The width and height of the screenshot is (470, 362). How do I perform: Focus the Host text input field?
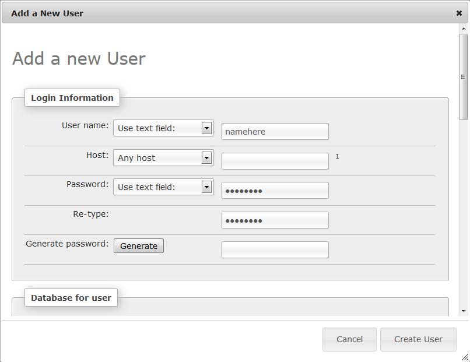tap(275, 161)
